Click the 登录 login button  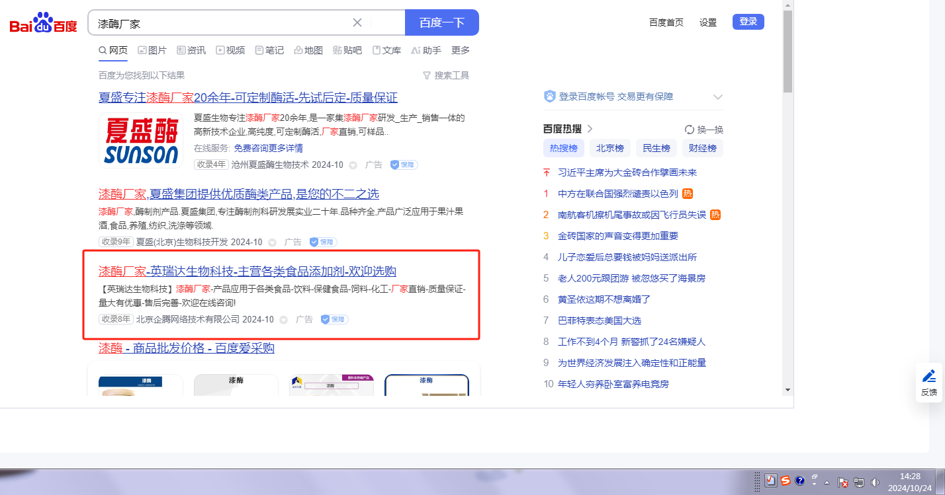(x=748, y=22)
